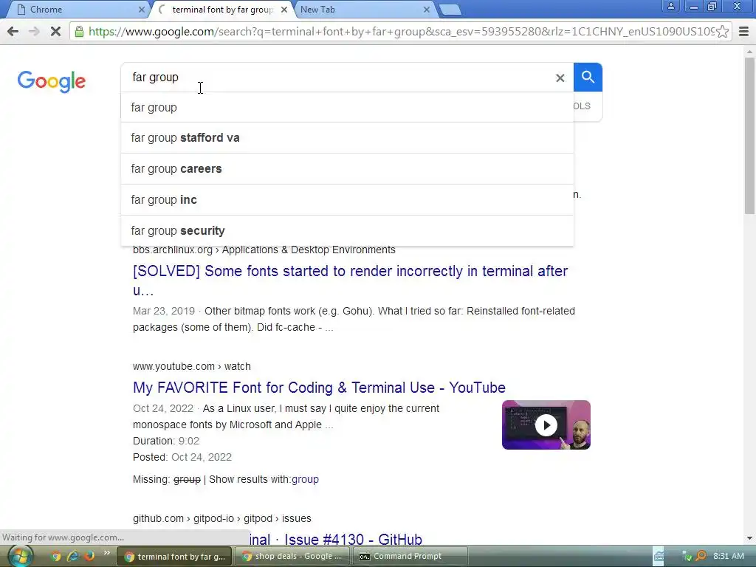Screen dimensions: 756x567
Task: Click the taskbar clock showing 8:31 AM
Action: [x=729, y=557]
